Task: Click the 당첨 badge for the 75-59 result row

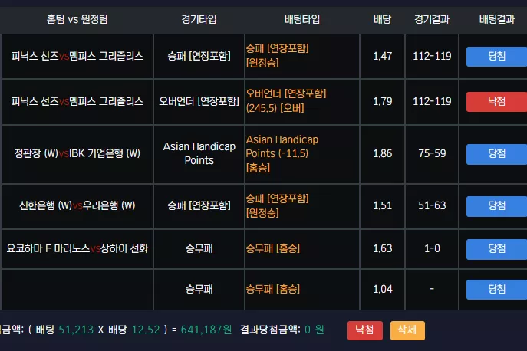Action: [496, 154]
